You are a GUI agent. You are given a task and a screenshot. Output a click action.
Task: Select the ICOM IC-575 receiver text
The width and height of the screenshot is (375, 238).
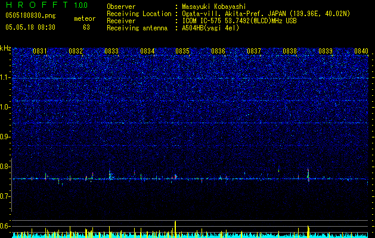point(239,21)
